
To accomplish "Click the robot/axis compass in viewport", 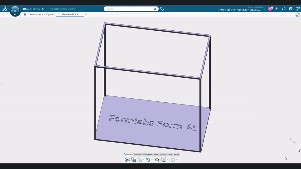I will point(291,141).
